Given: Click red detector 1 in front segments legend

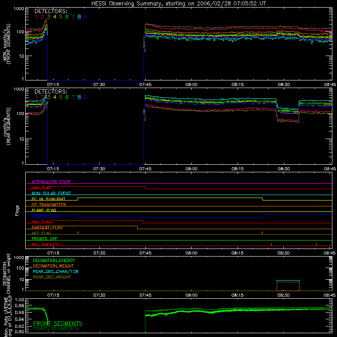Looking at the screenshot, I should (36, 17).
